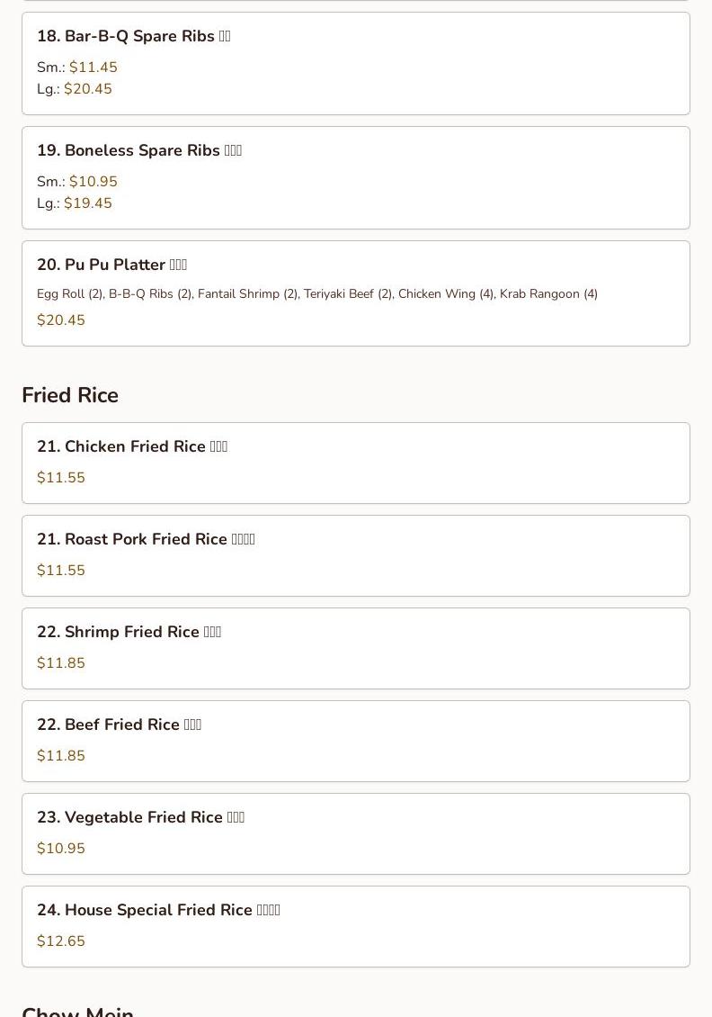Open House Special Fried Rice item
The height and width of the screenshot is (1017, 712).
click(356, 927)
